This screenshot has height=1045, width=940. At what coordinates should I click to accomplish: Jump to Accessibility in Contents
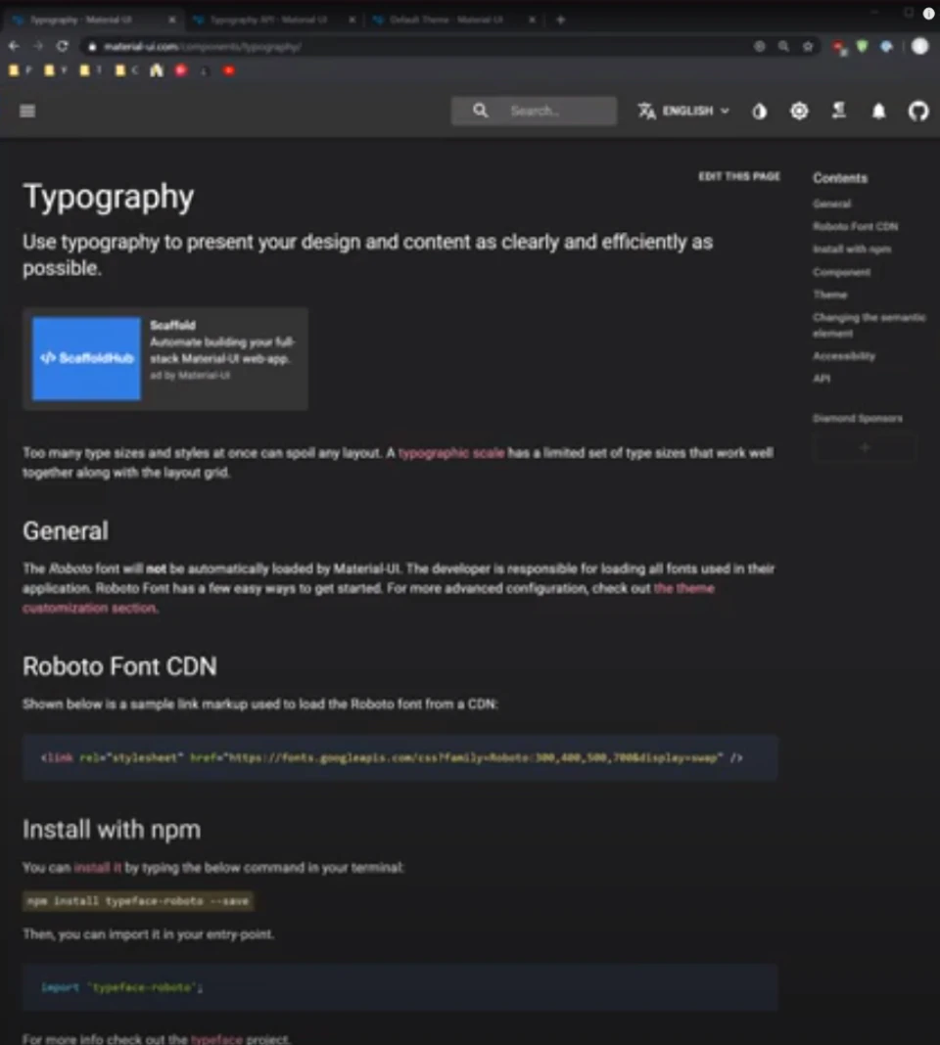click(844, 356)
